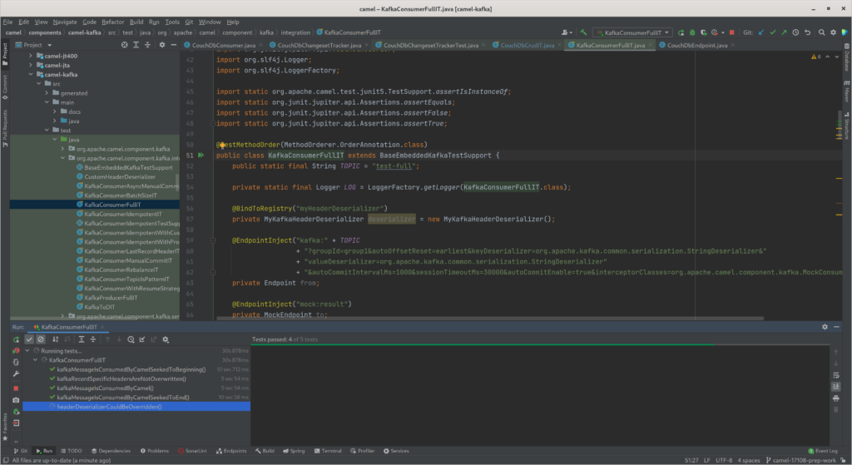Image resolution: width=852 pixels, height=465 pixels.
Task: Collapse the test folder
Action: (47, 131)
